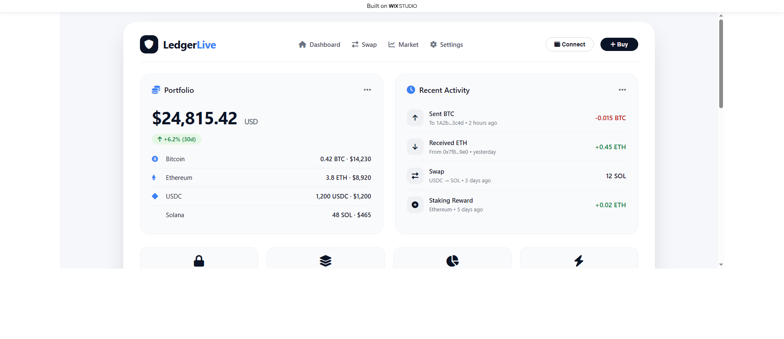Click the plus circle icon for Staking Reward
Screen dimensions: 784x339
point(415,205)
